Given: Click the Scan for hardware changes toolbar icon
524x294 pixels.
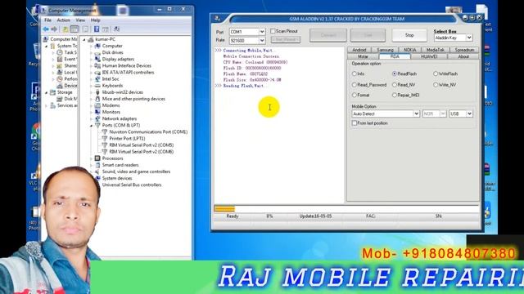Looking at the screenshot, I should point(116,29).
